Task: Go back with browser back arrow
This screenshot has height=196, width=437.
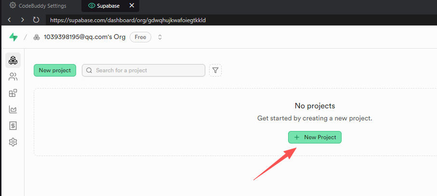Action: pos(10,20)
